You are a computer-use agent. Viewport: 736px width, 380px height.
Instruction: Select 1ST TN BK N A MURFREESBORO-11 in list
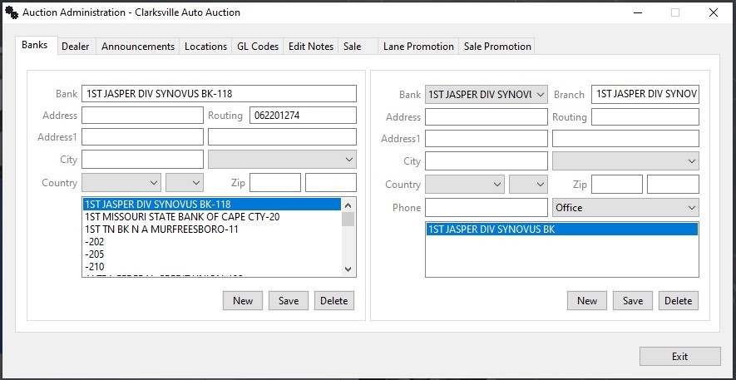tap(161, 229)
